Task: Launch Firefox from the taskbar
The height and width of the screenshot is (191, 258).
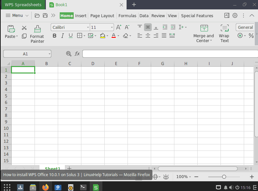Action: [x=46, y=187]
